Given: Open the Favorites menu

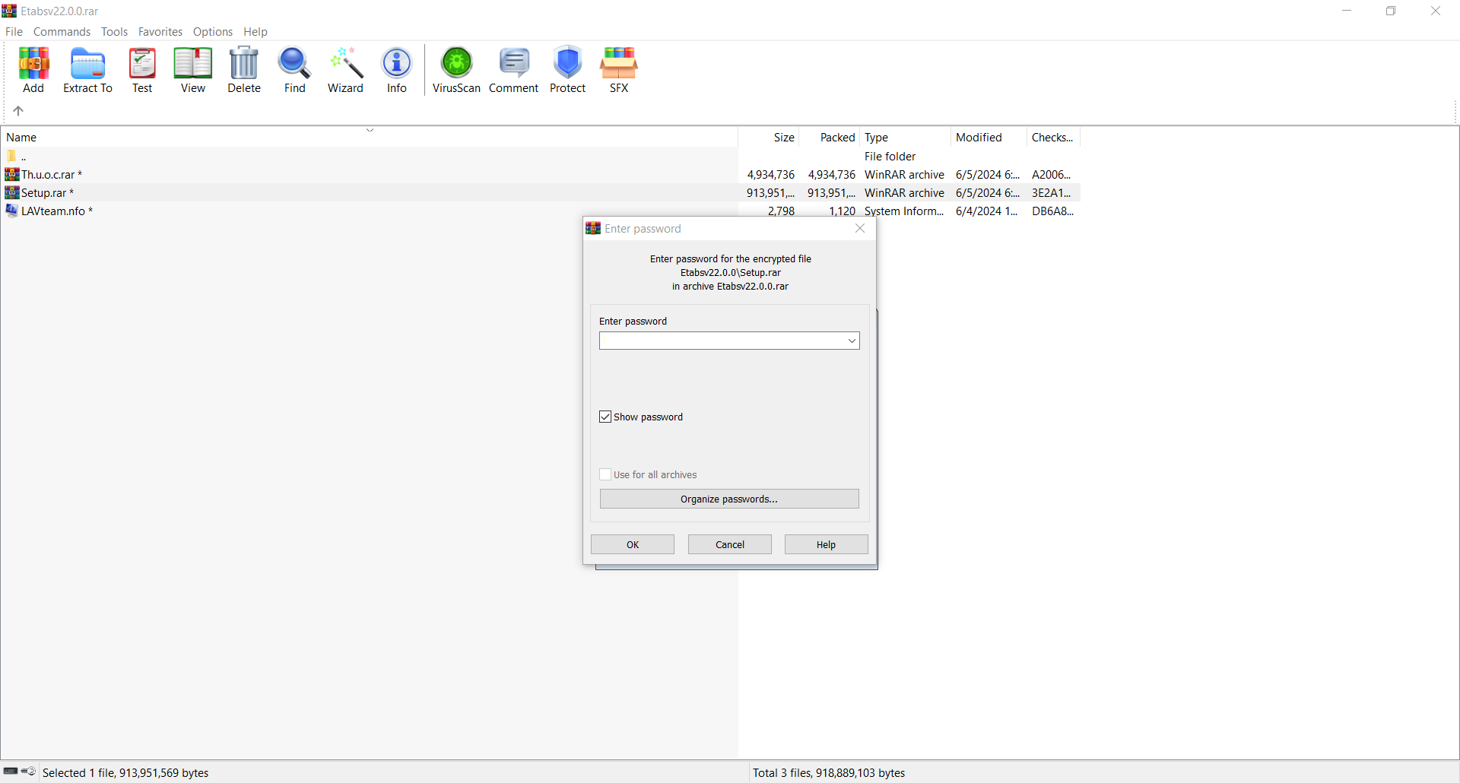Looking at the screenshot, I should [x=160, y=32].
